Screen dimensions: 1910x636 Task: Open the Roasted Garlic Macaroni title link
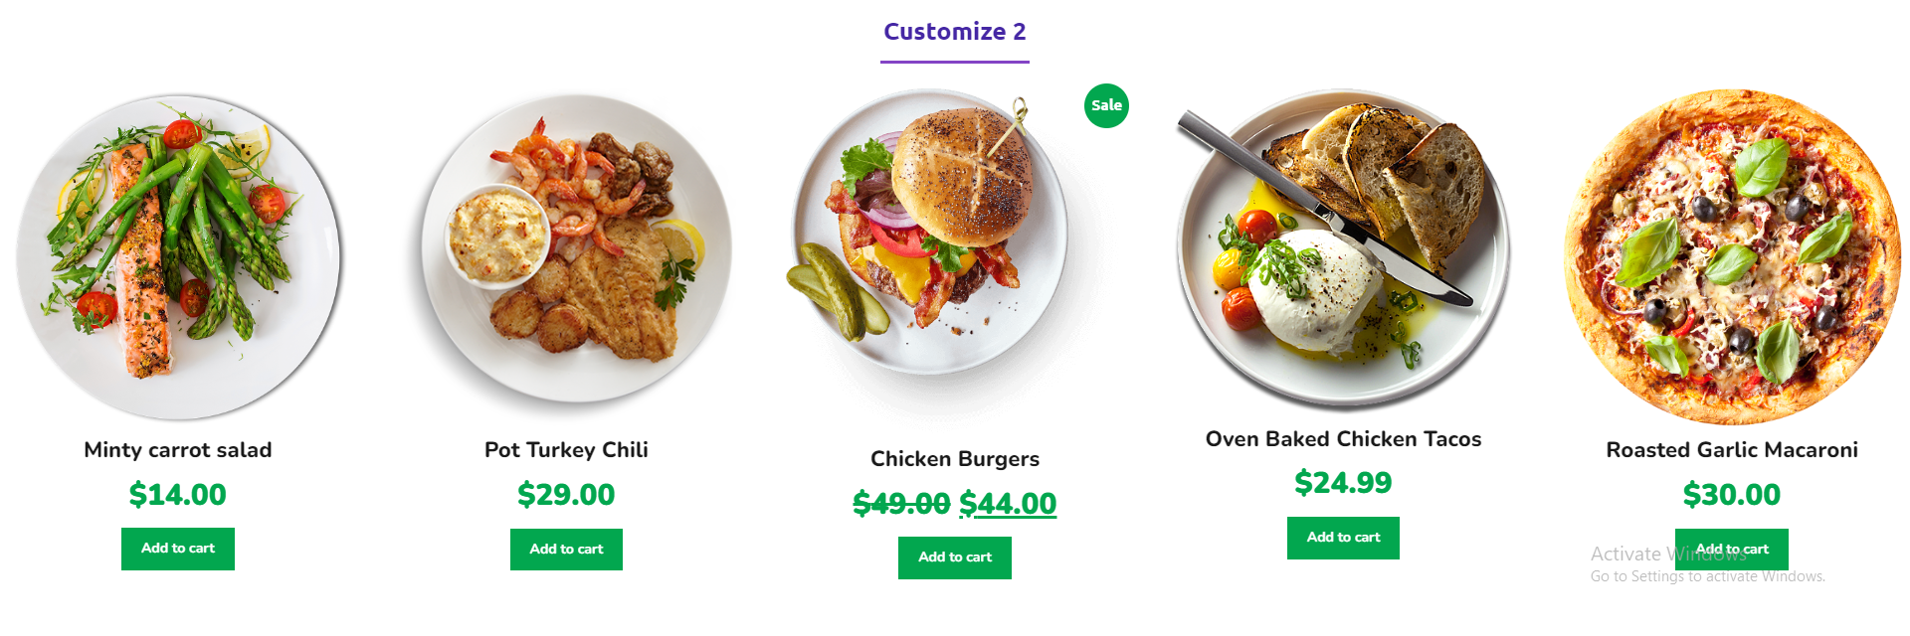point(1732,450)
